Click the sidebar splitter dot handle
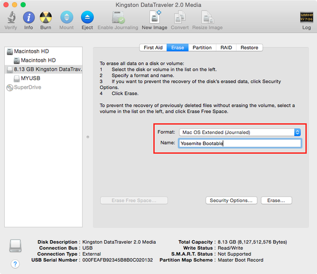317x274 pixels. (88, 137)
